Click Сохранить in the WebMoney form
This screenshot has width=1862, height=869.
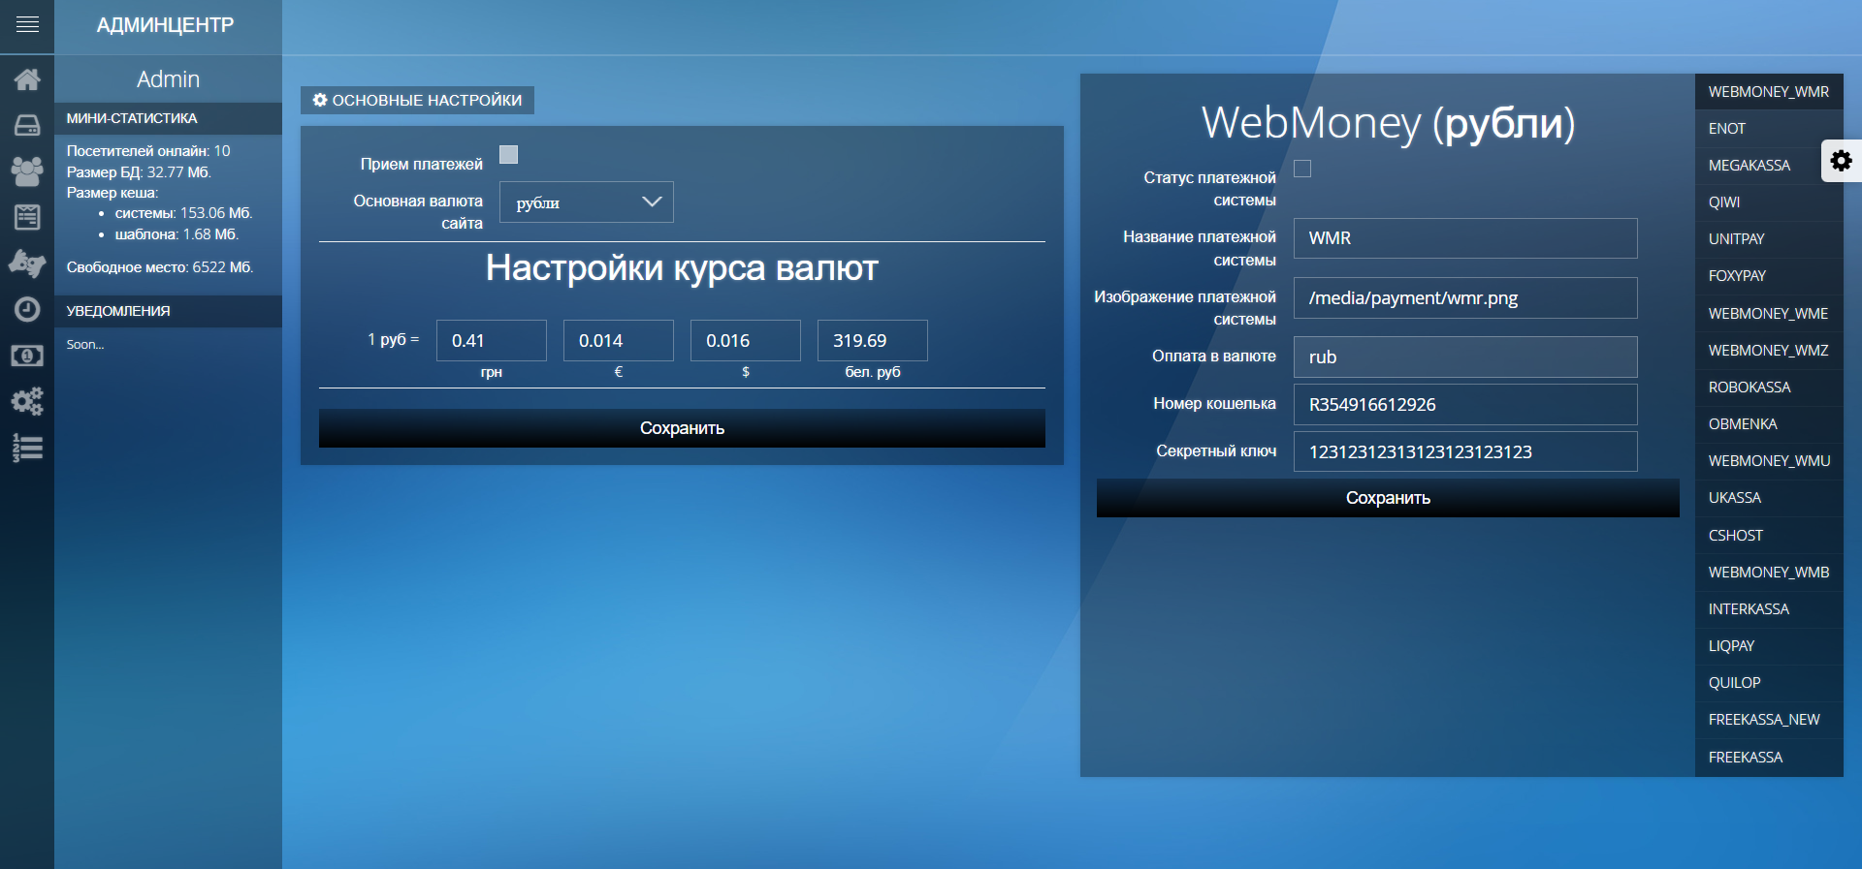1388,498
